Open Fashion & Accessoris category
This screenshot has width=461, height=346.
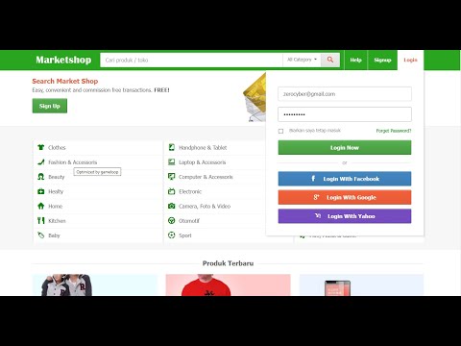(x=73, y=162)
